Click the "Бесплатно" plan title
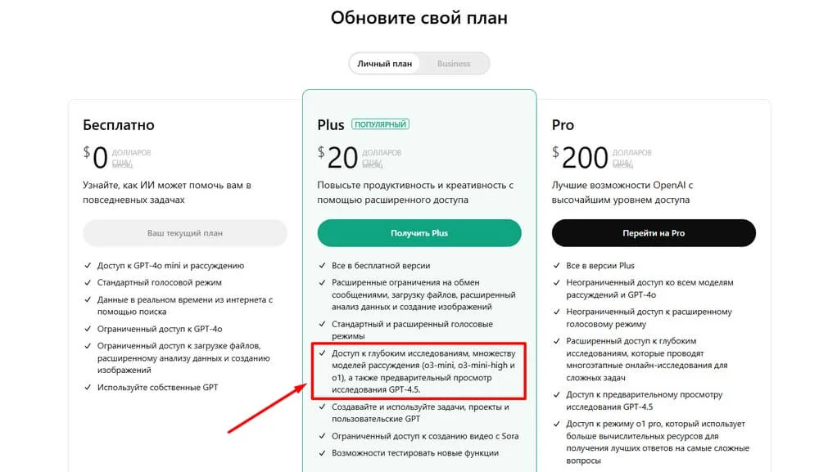The height and width of the screenshot is (472, 819). tap(119, 125)
